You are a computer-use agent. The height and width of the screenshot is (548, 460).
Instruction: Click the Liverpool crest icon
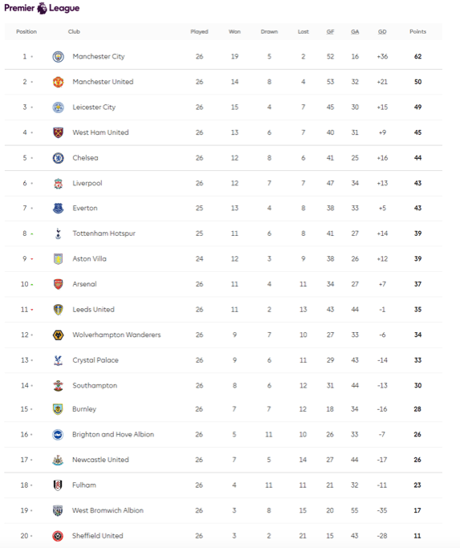58,183
